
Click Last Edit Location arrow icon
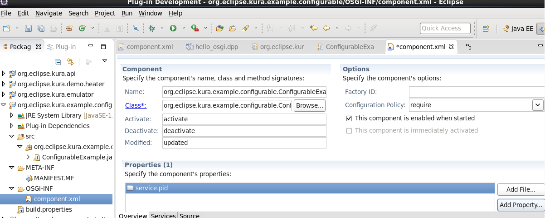point(313,28)
